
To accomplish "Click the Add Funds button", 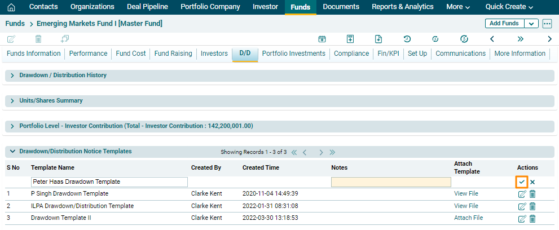I will [x=504, y=24].
